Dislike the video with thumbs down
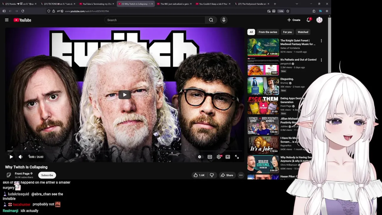382x215 pixels. click(212, 175)
